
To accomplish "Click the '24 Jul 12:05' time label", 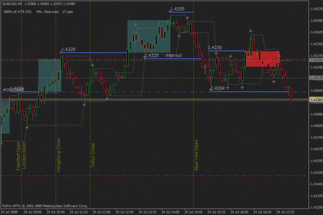I will click(x=102, y=212).
